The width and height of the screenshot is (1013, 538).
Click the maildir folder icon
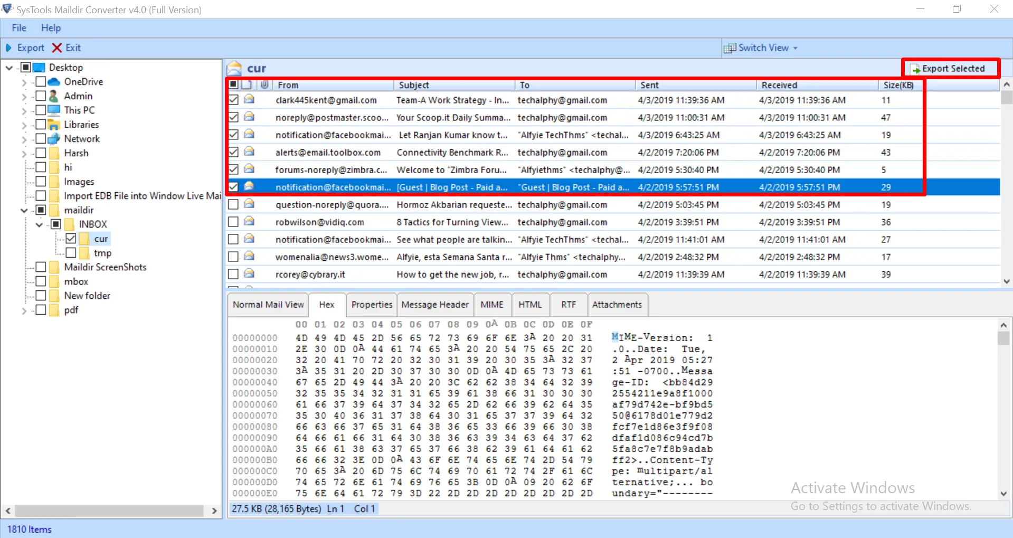click(x=54, y=210)
